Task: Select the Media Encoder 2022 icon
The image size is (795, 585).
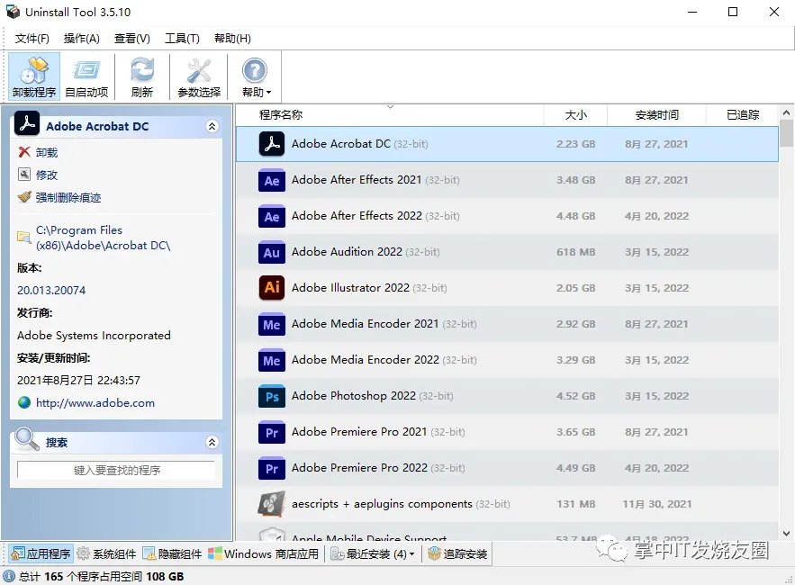Action: point(272,360)
